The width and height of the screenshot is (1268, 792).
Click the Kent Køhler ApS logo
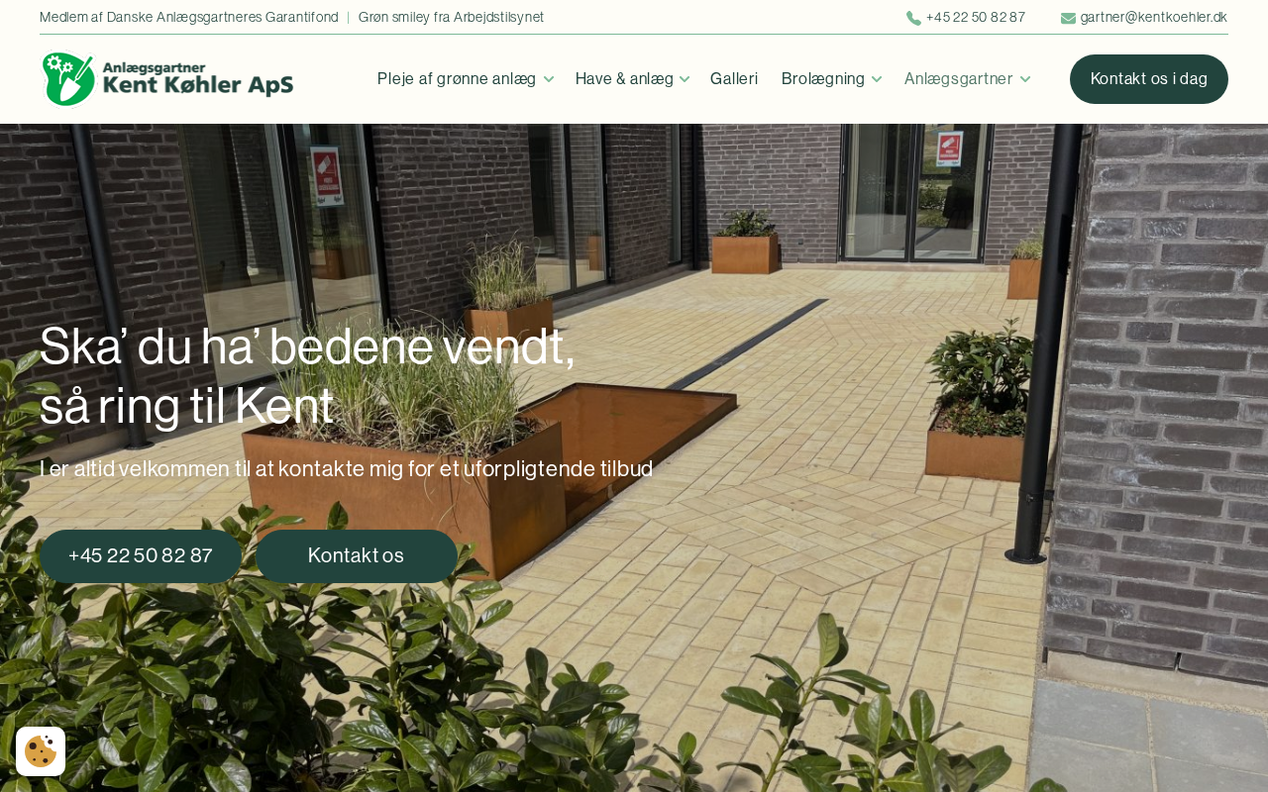pyautogui.click(x=167, y=79)
